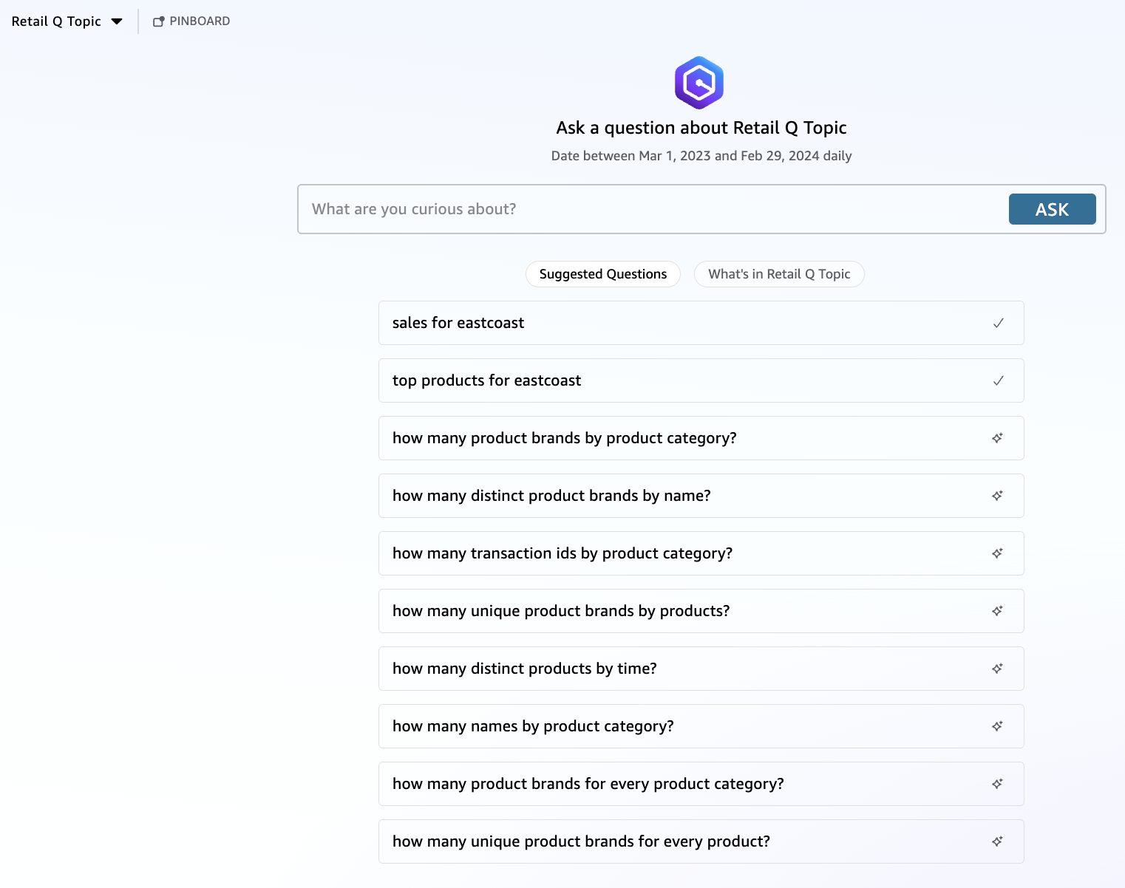Ask 'how many product brands for every product category?'
The width and height of the screenshot is (1125, 888).
(x=701, y=784)
